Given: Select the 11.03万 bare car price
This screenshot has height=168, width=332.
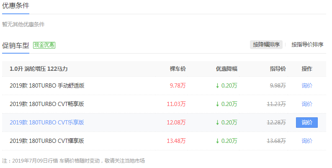Looking at the screenshot, I should 176,104.
